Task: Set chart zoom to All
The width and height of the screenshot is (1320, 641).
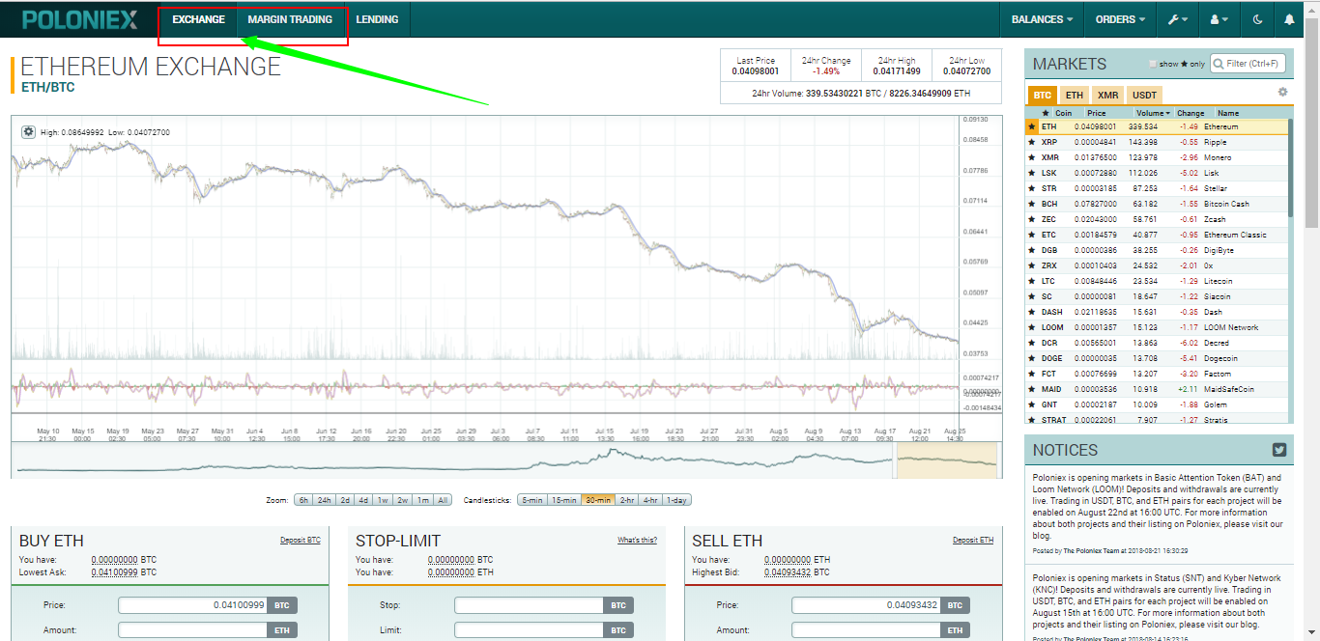Action: pos(443,500)
